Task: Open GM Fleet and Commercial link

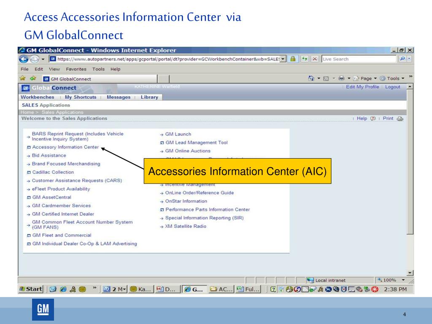Action: tap(62, 235)
